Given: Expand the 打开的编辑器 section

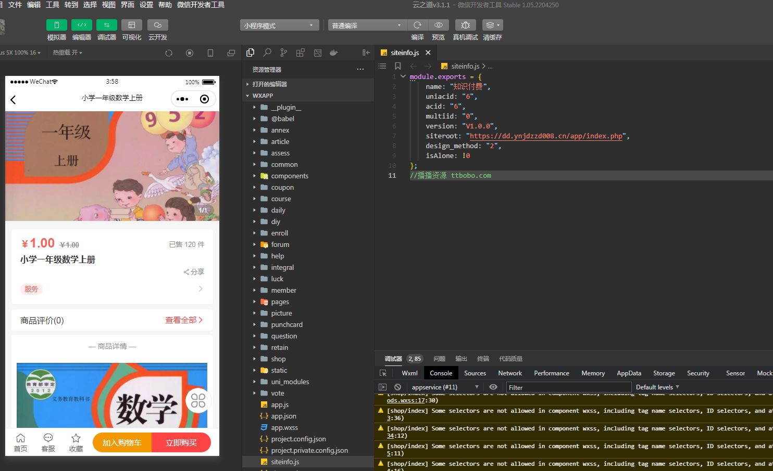Looking at the screenshot, I should click(308, 84).
